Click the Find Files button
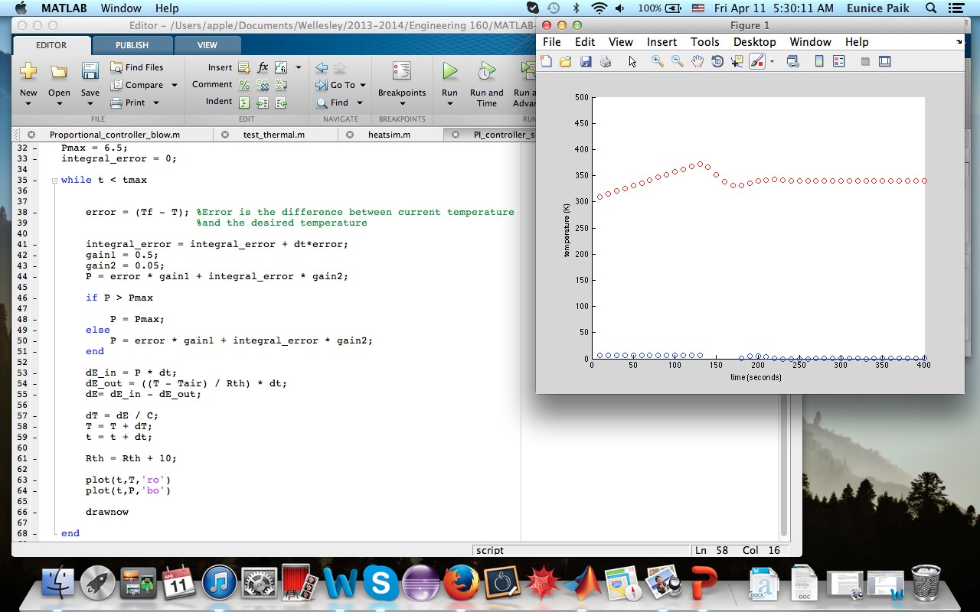The height and width of the screenshot is (612, 980). tap(142, 67)
